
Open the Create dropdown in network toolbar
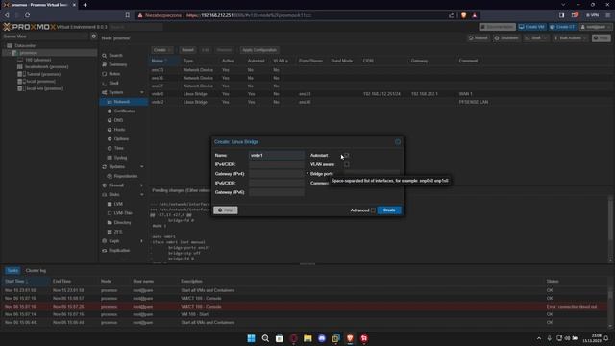pyautogui.click(x=162, y=50)
